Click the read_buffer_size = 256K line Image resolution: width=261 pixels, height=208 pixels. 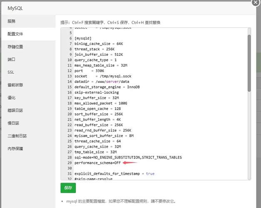99,125
